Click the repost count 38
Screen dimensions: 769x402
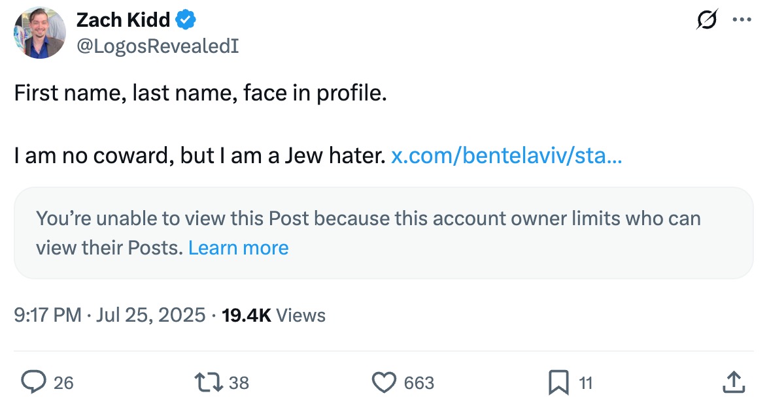[239, 383]
